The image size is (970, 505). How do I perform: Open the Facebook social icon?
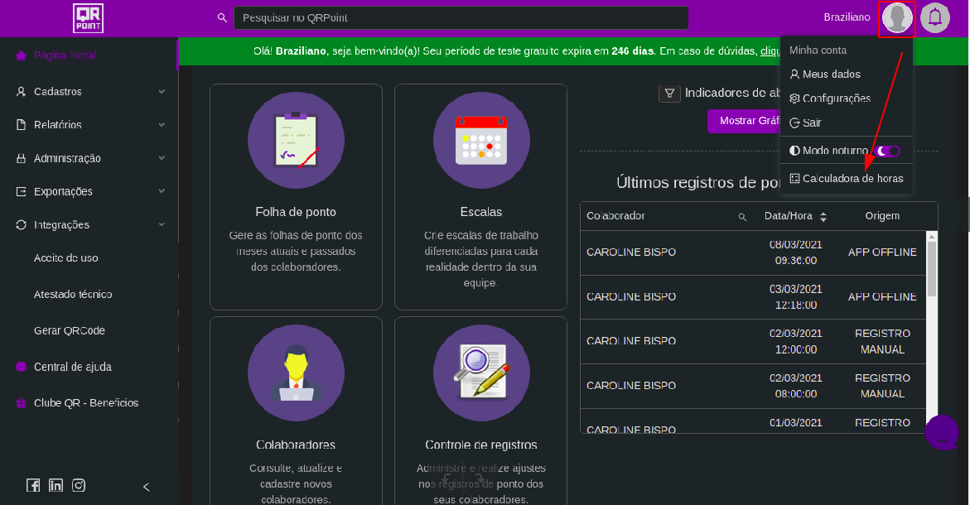pyautogui.click(x=33, y=486)
